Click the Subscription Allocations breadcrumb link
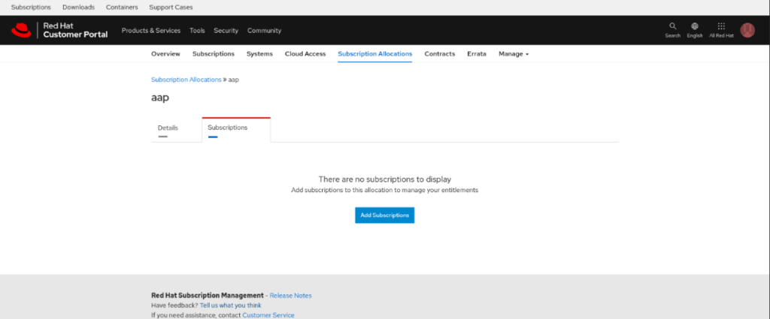The image size is (770, 319). [186, 80]
